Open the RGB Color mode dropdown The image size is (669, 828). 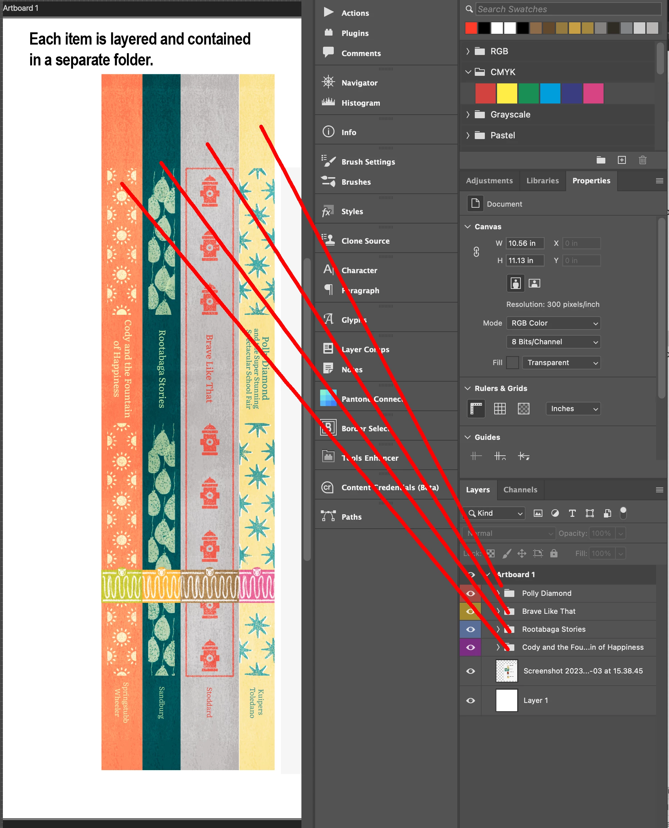[554, 323]
